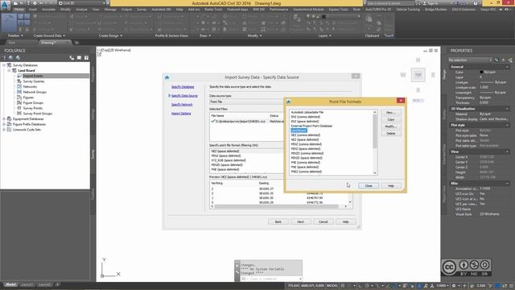Collapse the General section in Properties
This screenshot has width=515, height=290.
(x=507, y=67)
